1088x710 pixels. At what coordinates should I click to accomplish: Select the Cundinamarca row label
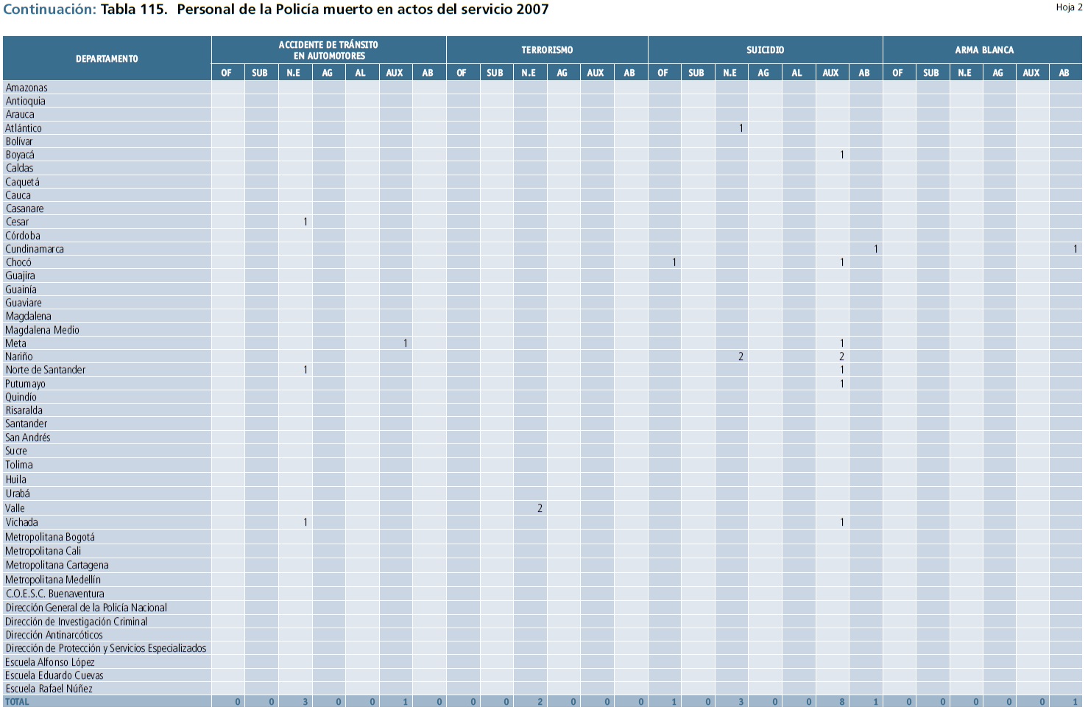[35, 249]
